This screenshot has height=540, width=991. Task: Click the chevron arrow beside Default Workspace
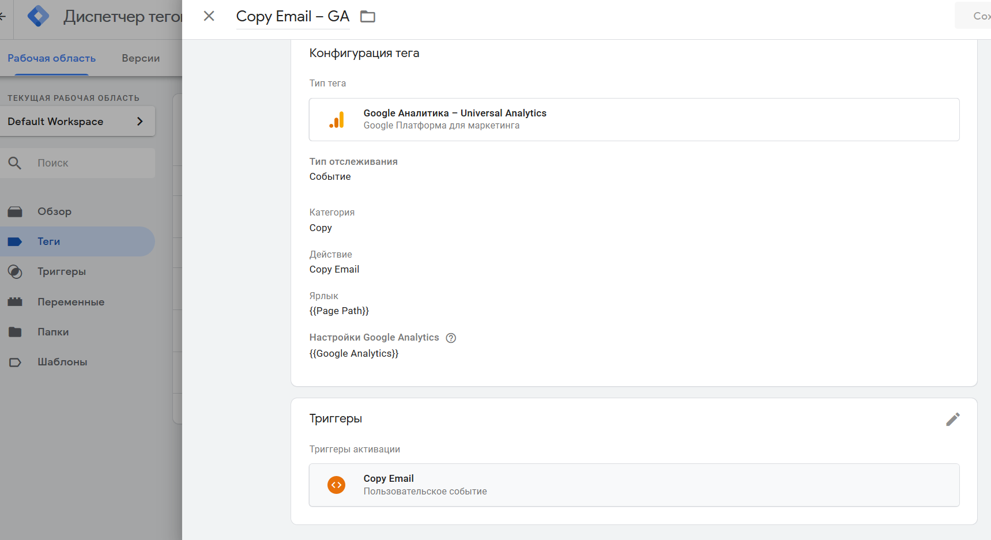pos(140,122)
